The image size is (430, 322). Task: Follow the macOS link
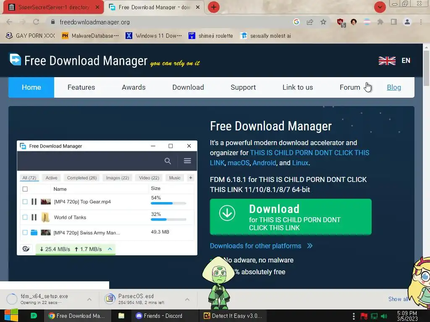[239, 163]
